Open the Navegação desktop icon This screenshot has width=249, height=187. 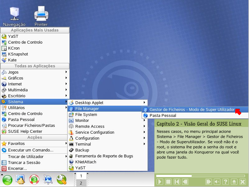14,15
